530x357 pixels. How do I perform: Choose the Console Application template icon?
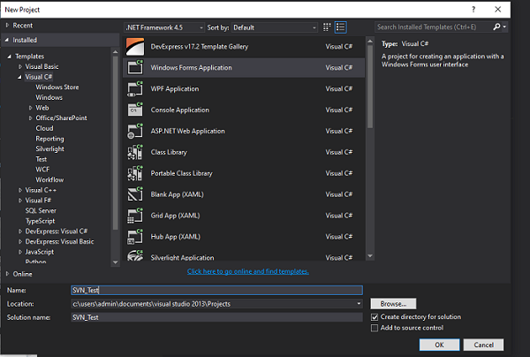135,110
